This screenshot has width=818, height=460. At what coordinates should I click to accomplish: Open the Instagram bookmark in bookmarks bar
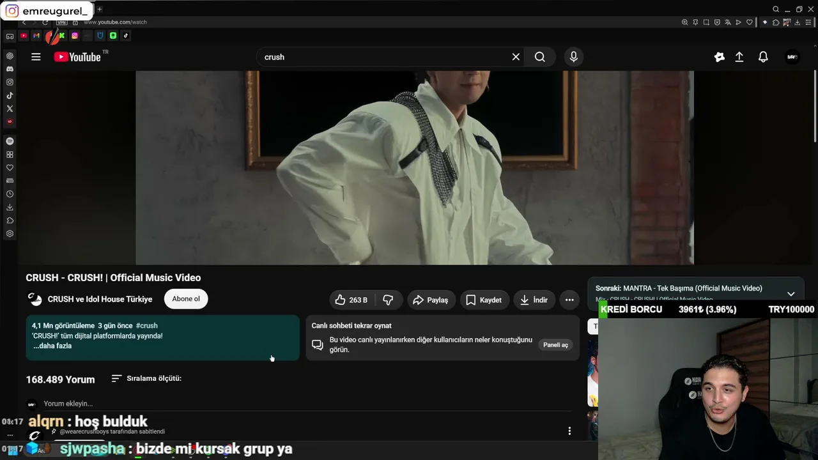click(x=75, y=36)
